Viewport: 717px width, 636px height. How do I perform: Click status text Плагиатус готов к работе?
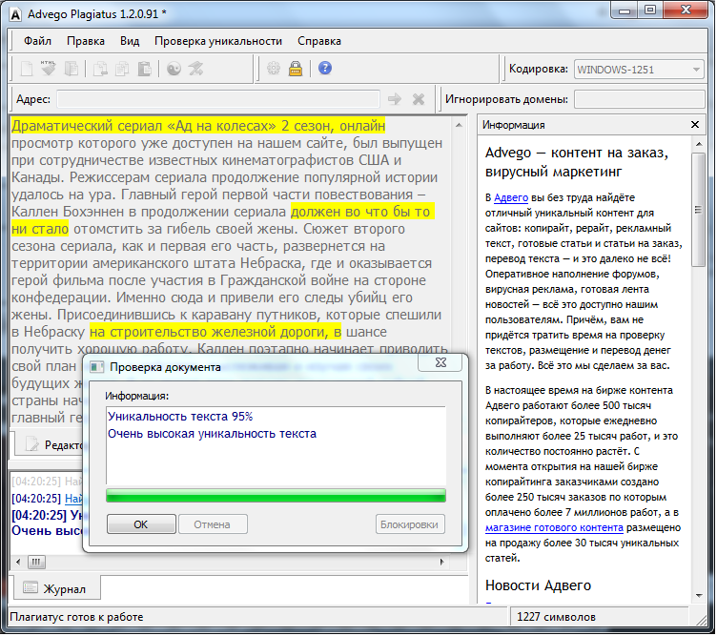click(76, 617)
